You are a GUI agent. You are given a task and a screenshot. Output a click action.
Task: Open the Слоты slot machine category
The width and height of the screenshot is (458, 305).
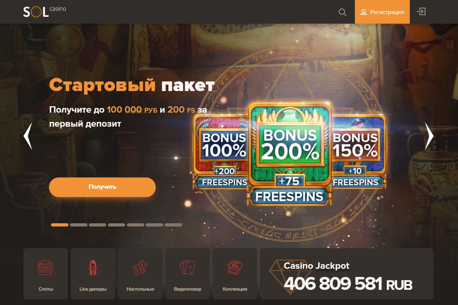pyautogui.click(x=46, y=274)
